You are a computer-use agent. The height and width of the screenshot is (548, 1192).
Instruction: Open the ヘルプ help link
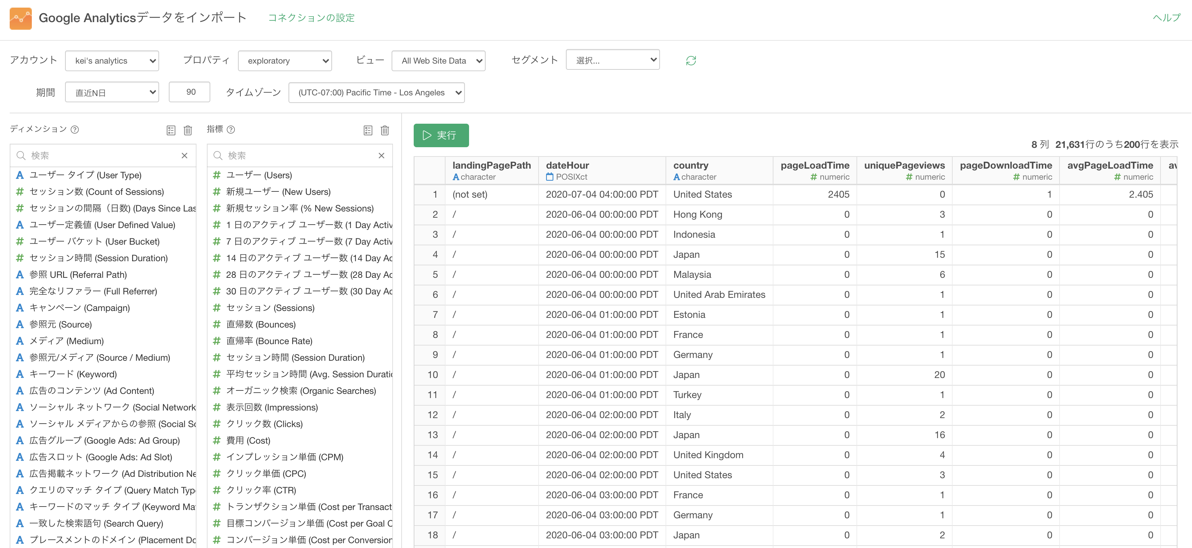click(1166, 18)
